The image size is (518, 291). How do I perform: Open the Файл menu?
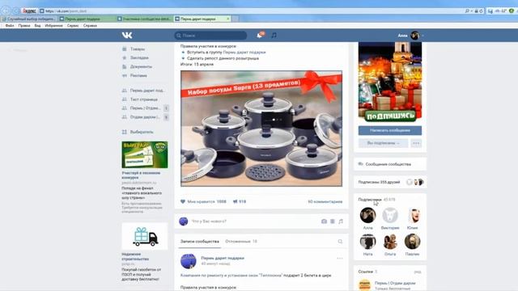(x=10, y=25)
